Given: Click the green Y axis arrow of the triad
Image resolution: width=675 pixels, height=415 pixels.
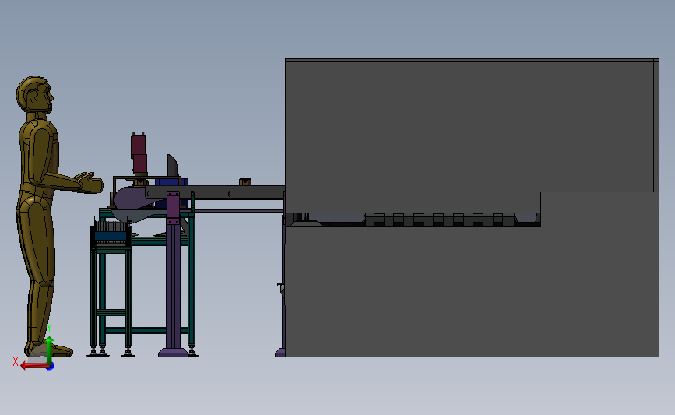Looking at the screenshot, I should (50, 350).
